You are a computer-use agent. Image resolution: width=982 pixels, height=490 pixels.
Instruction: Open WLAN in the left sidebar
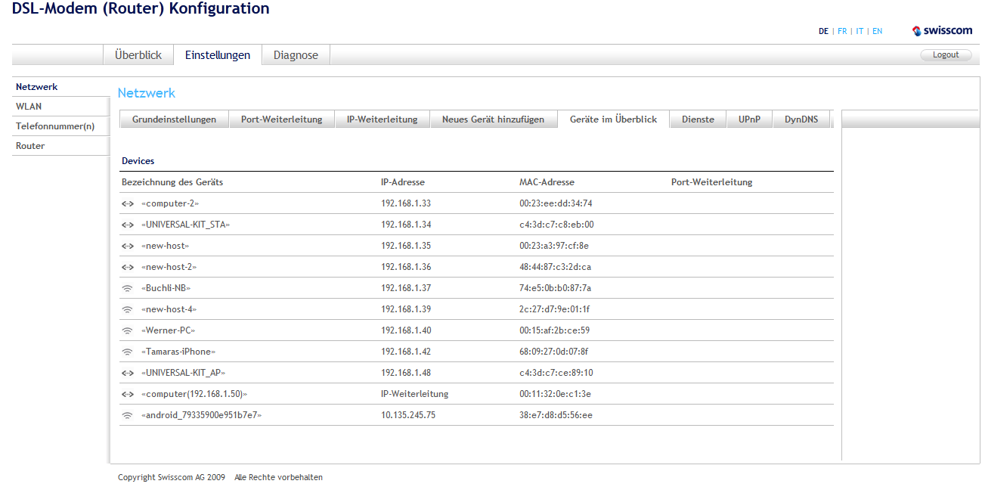29,107
